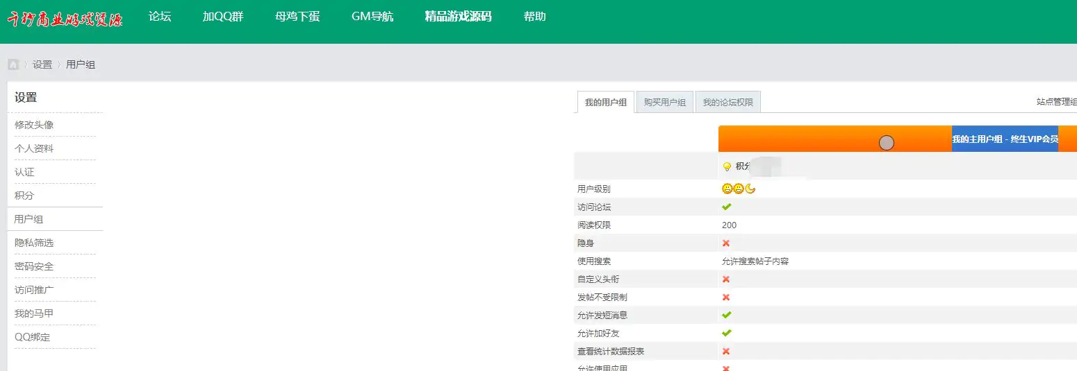Expand 站点管理组 dropdown at right
The width and height of the screenshot is (1077, 371).
click(1057, 102)
